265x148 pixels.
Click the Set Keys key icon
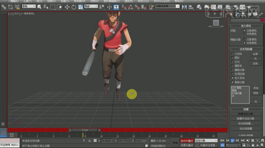coord(175,143)
